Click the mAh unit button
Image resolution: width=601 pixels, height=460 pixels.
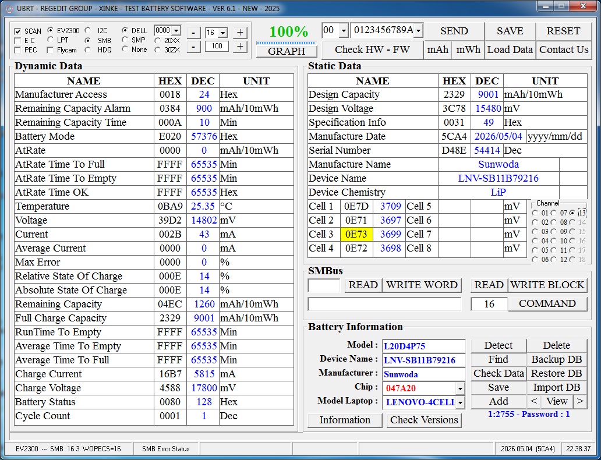(438, 50)
